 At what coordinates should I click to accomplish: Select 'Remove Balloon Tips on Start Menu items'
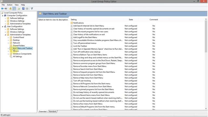(x=90, y=55)
